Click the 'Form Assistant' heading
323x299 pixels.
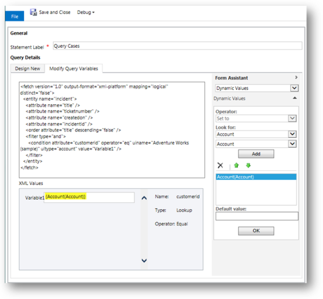(231, 78)
